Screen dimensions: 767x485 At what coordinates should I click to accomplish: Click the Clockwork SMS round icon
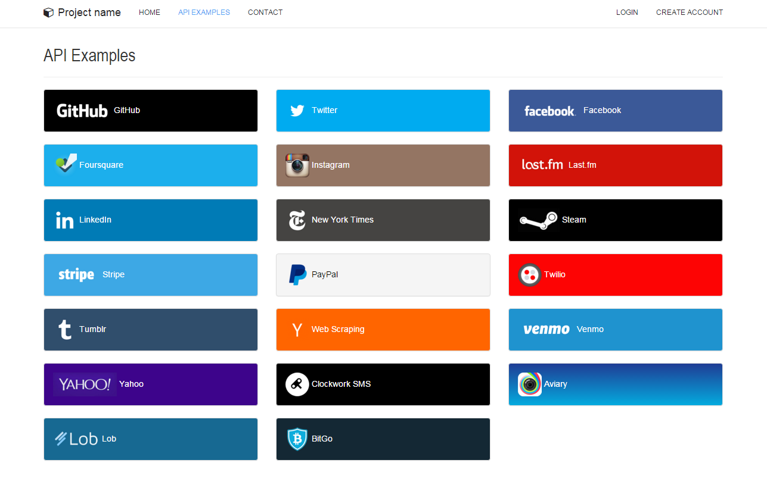pos(297,384)
